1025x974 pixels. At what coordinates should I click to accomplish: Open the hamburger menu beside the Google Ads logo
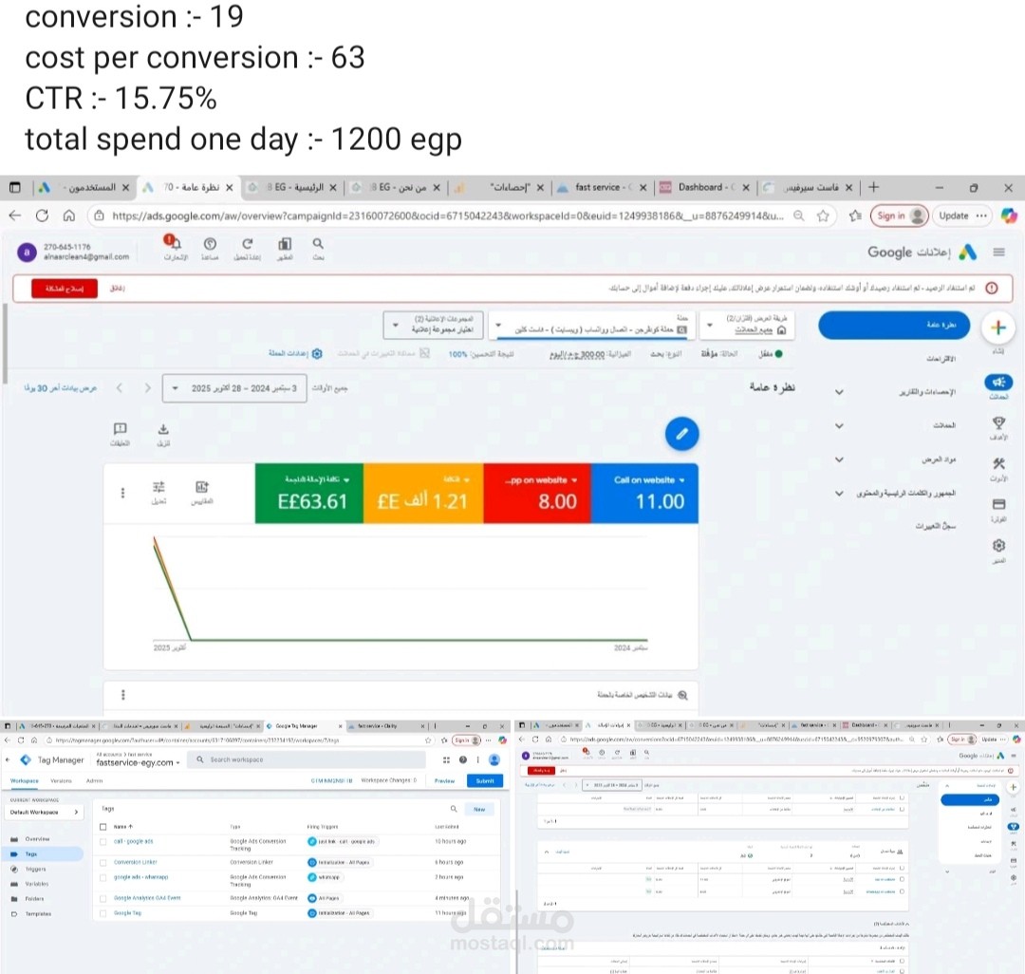pyautogui.click(x=998, y=253)
